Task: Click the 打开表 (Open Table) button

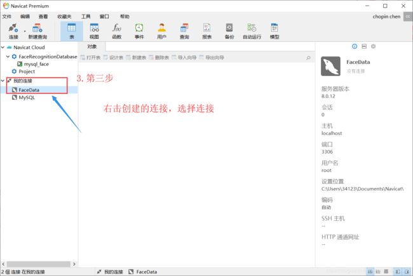Action: point(91,58)
